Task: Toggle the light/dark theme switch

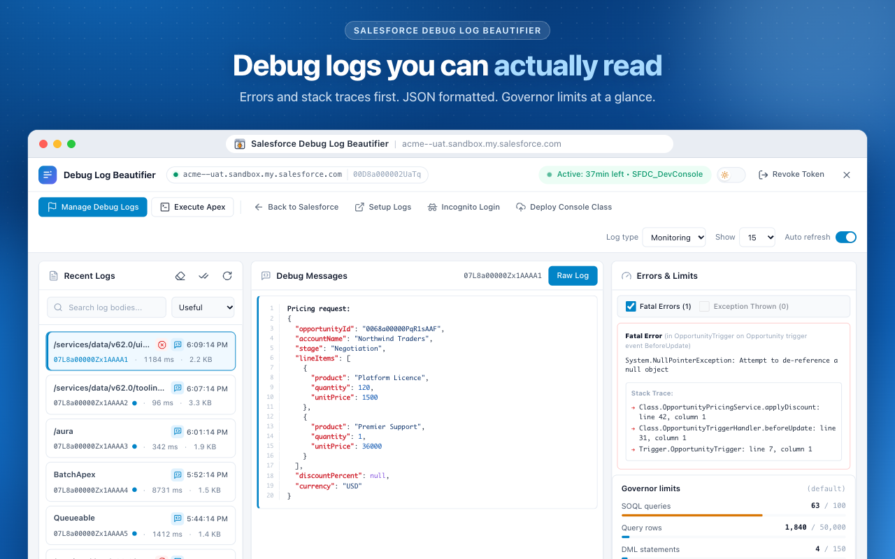Action: click(731, 175)
